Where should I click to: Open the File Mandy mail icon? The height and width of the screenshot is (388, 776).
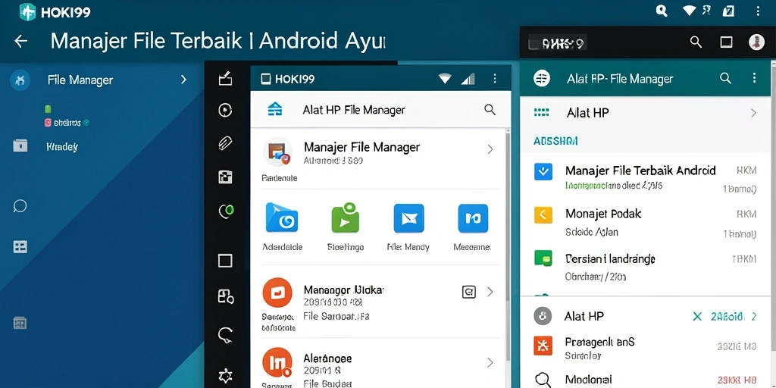coord(408,217)
